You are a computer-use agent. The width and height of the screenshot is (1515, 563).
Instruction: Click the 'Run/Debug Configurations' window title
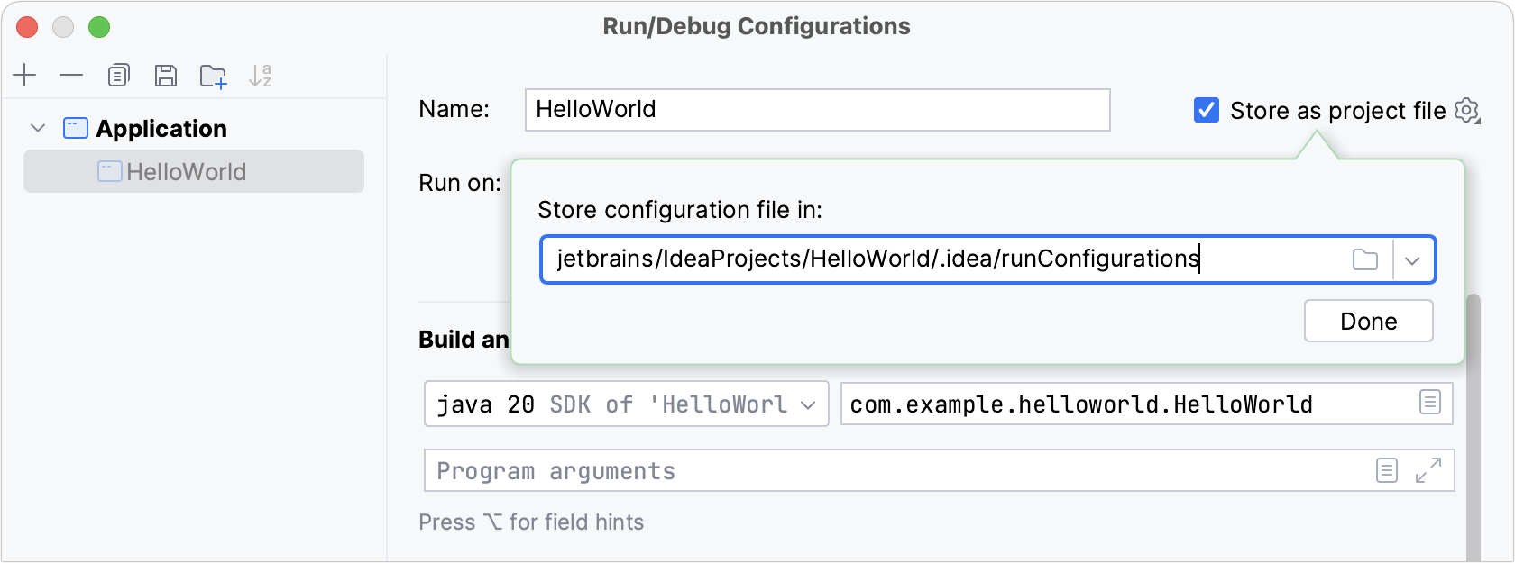pyautogui.click(x=757, y=26)
